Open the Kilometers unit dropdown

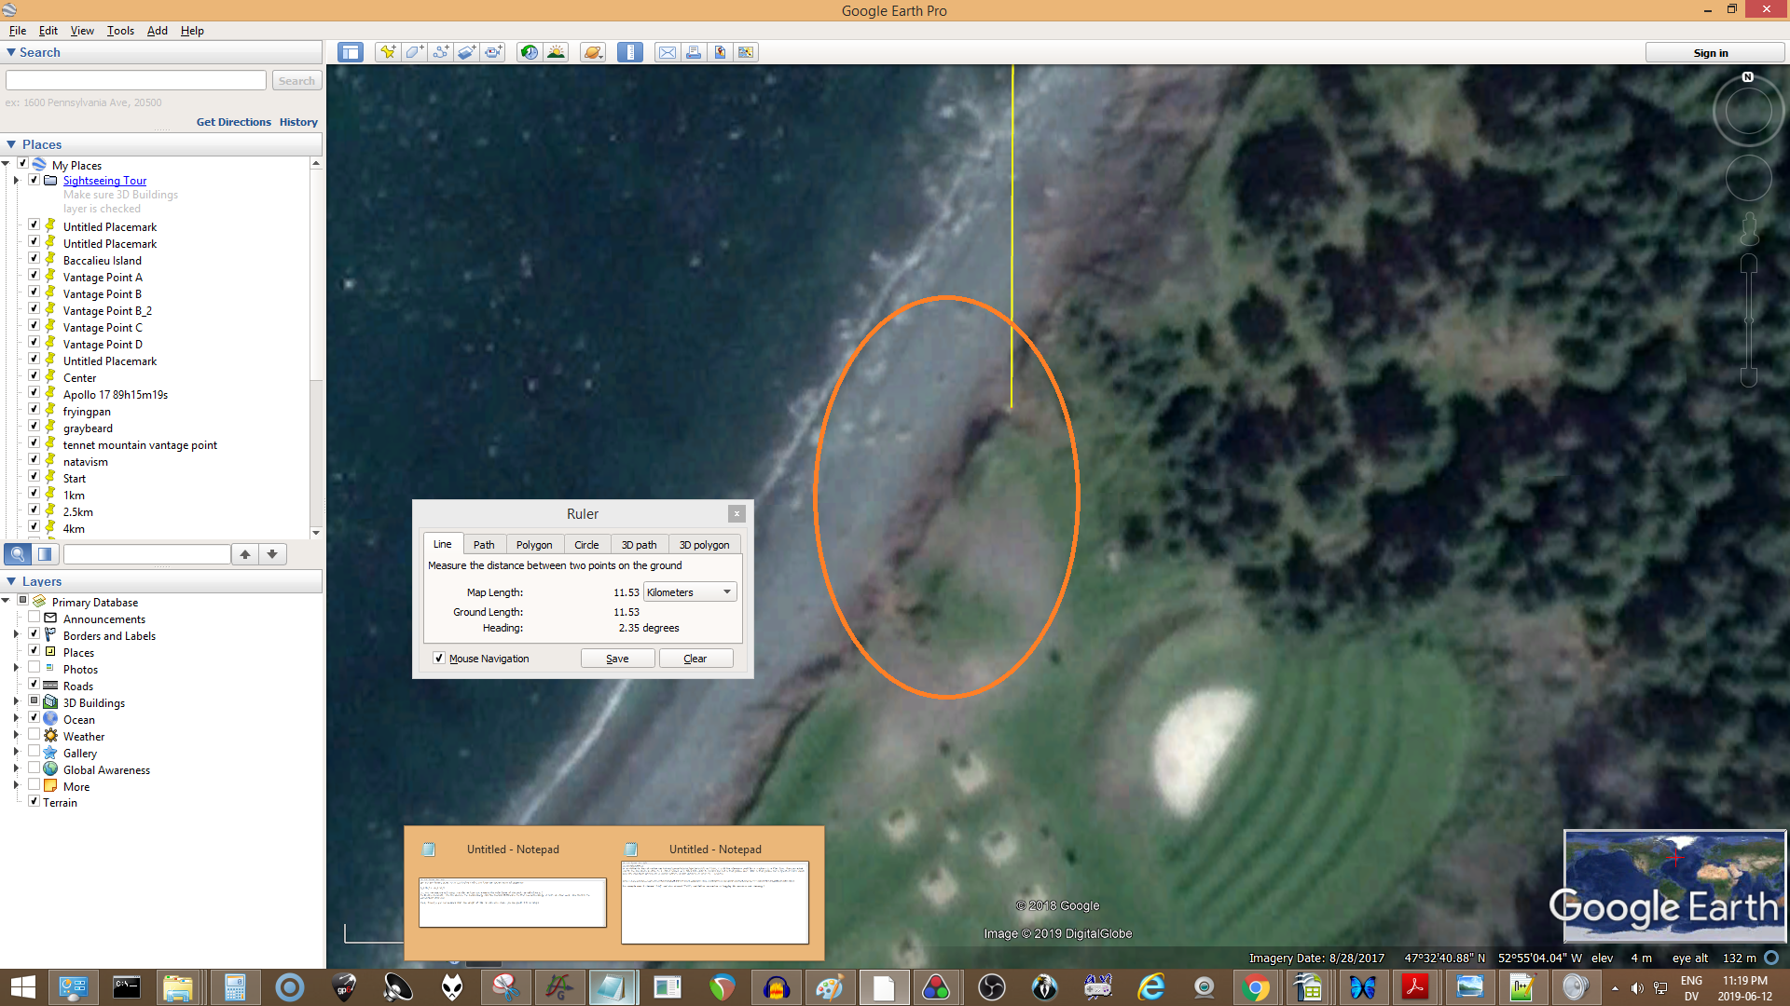coord(690,592)
